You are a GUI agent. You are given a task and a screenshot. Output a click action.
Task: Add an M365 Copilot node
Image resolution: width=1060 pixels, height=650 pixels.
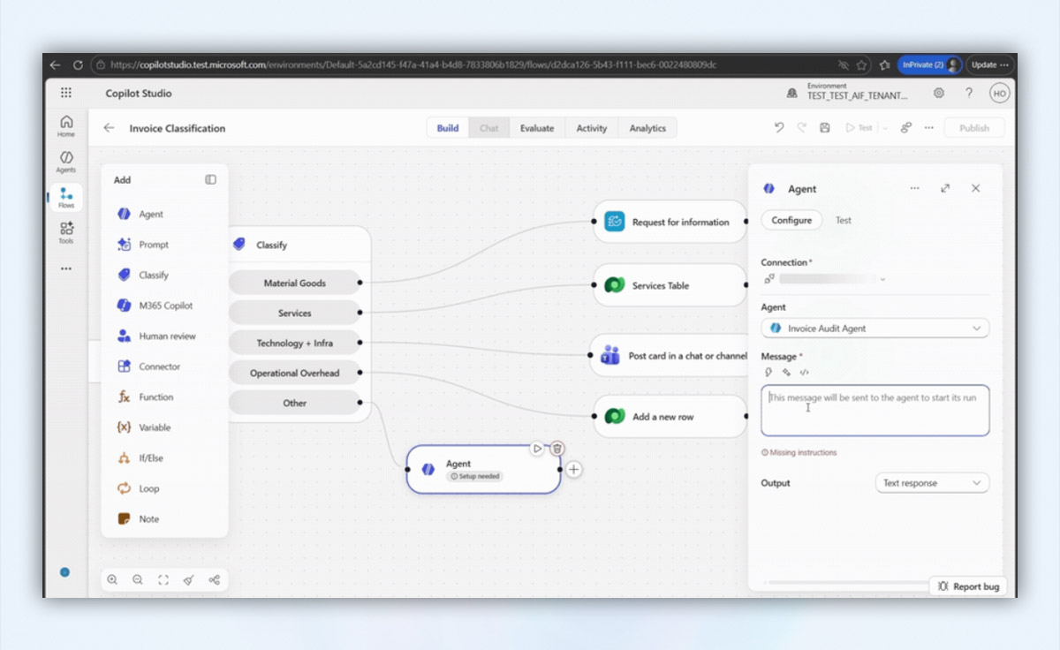(x=164, y=306)
